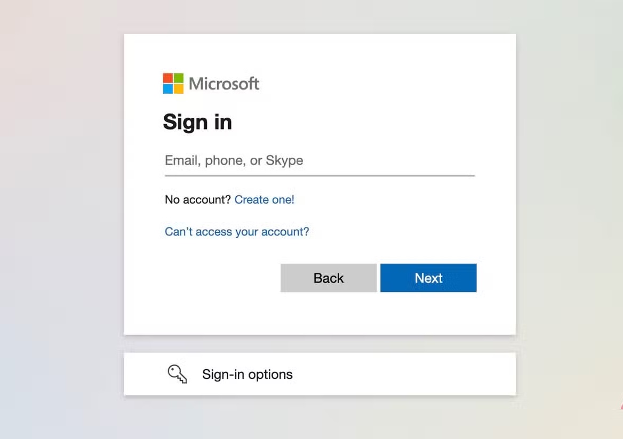Open the Can't access your account? link
The image size is (623, 439).
tap(237, 232)
